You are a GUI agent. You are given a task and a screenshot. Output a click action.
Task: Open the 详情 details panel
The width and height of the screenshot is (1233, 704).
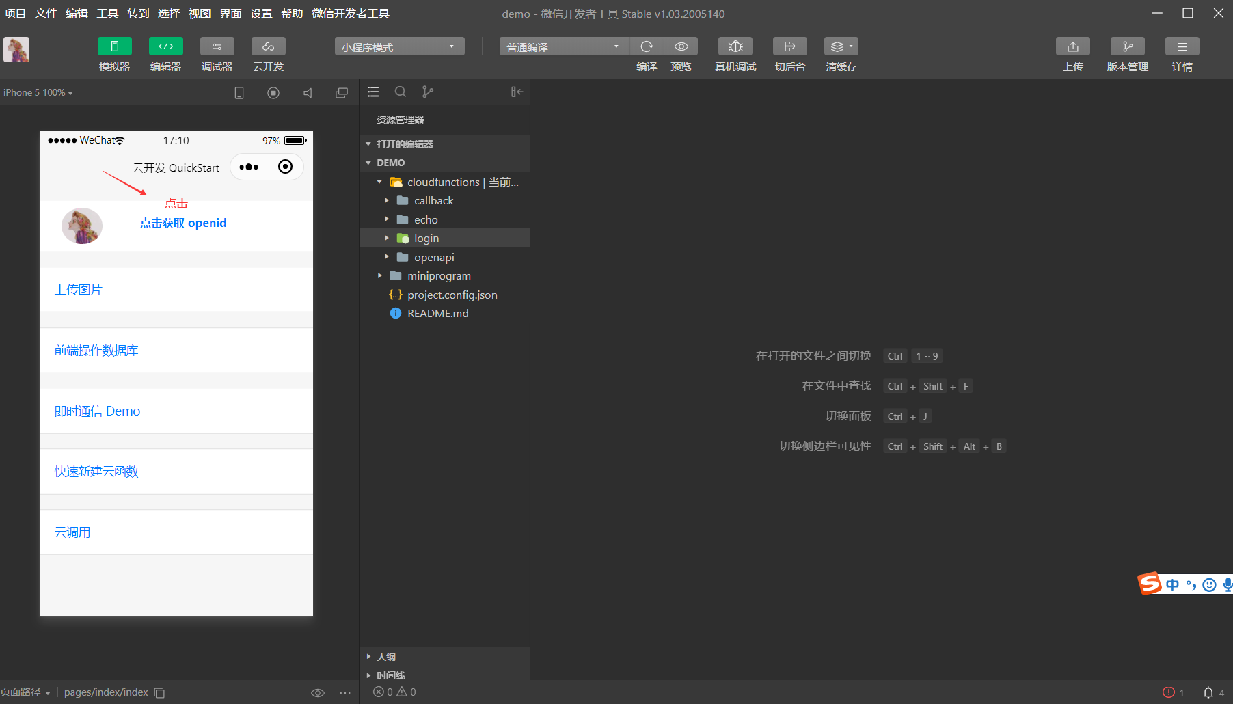click(x=1182, y=46)
